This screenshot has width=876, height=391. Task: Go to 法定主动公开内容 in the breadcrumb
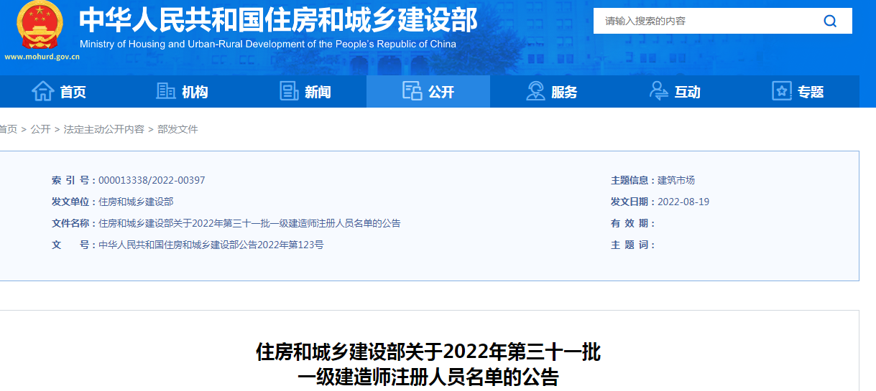pyautogui.click(x=104, y=129)
